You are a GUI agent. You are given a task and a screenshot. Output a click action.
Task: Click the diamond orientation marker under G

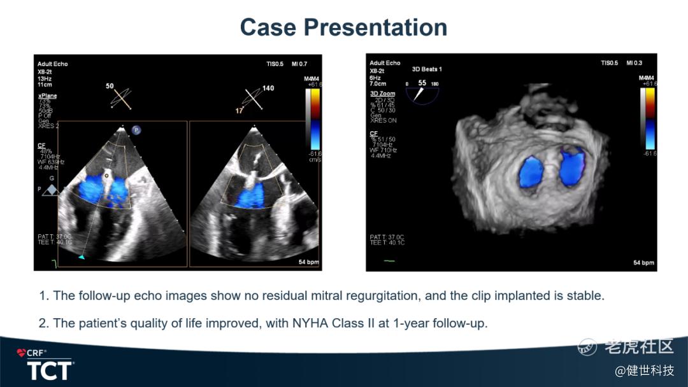pos(52,190)
